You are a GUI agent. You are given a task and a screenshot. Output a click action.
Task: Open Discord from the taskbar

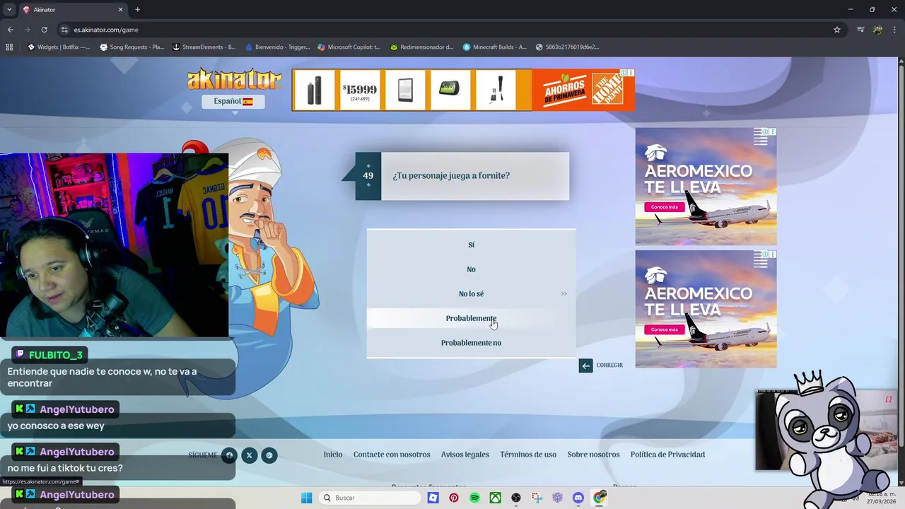578,498
